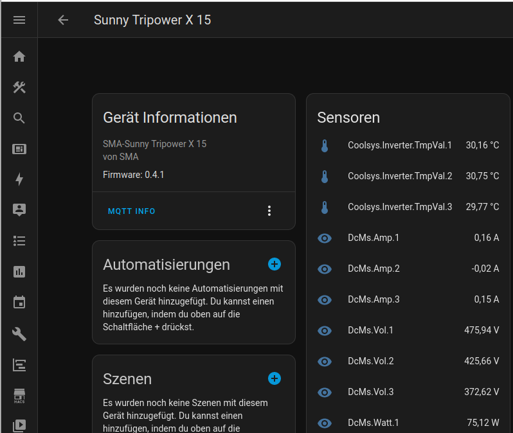
Task: Open the Coolsys.Inverter.TmpVal.1 sensor entry
Action: [408, 145]
